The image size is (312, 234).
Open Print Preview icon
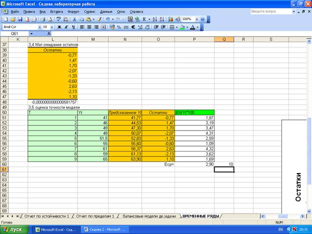[49, 19]
